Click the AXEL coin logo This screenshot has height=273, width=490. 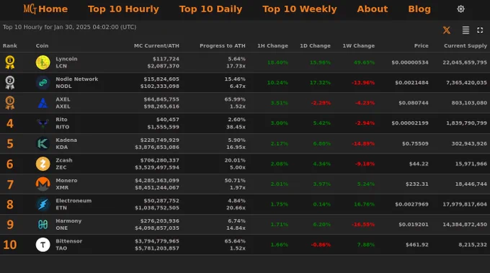tap(43, 103)
